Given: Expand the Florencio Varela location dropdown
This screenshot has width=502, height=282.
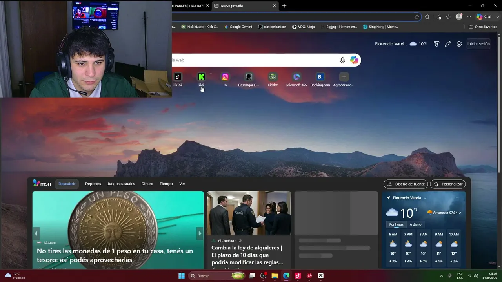Looking at the screenshot, I should click(425, 198).
